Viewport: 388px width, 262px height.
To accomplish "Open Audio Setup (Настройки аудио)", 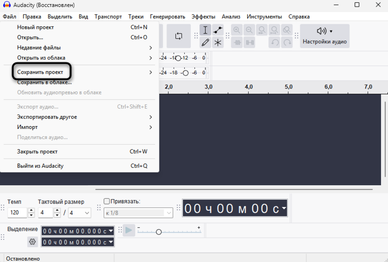I will (325, 36).
